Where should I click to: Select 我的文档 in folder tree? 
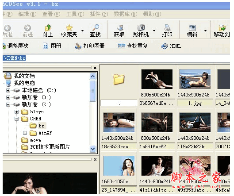pyautogui.click(x=24, y=76)
